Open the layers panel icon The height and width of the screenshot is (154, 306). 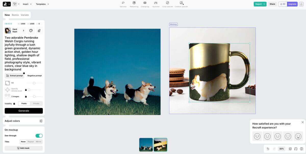tap(290, 149)
